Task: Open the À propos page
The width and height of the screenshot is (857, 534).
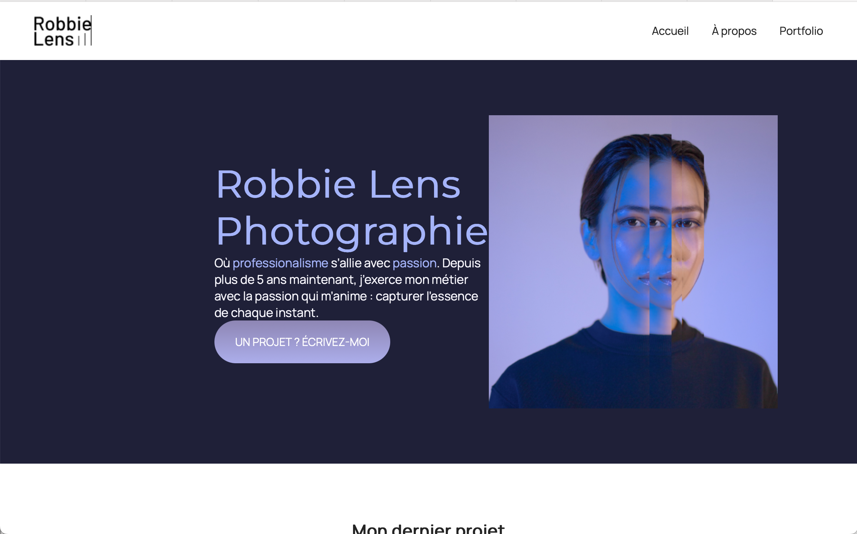Action: (x=734, y=31)
